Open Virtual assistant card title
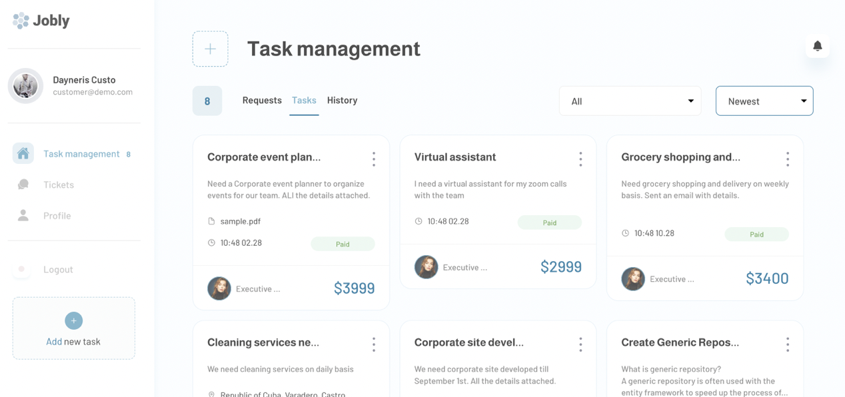The image size is (845, 397). tap(455, 157)
